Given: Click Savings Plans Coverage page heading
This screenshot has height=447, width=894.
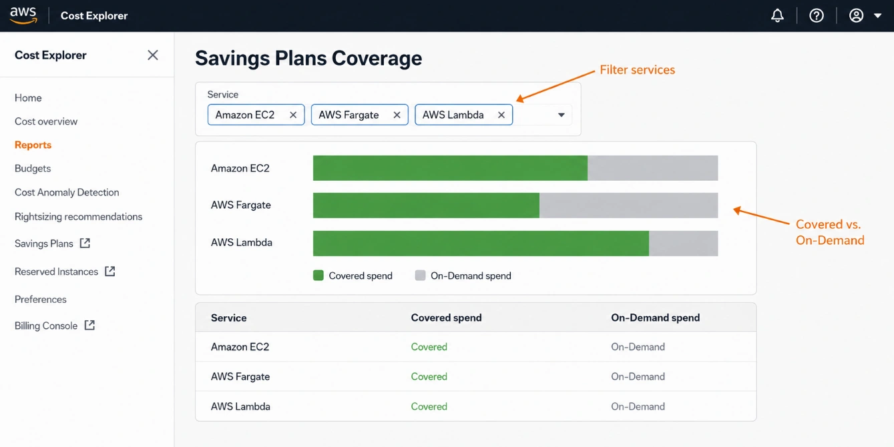Looking at the screenshot, I should [x=308, y=58].
